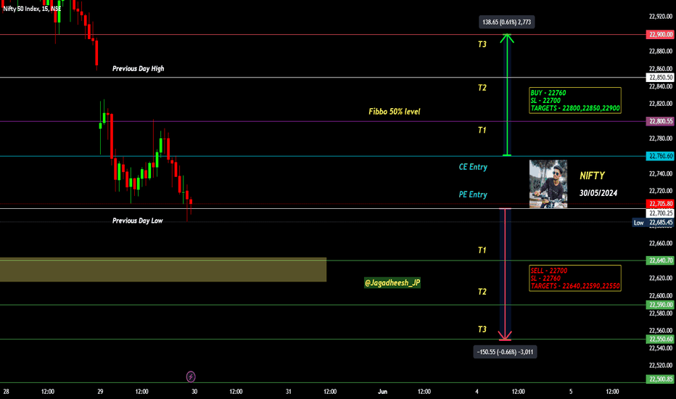
Task: Click the 31 date on the time axis
Action: [289, 392]
